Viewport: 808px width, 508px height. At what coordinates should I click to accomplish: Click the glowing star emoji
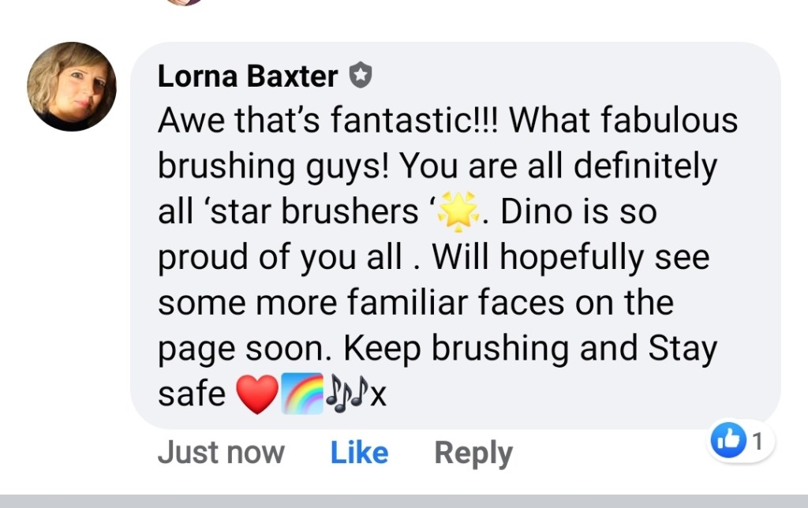454,213
